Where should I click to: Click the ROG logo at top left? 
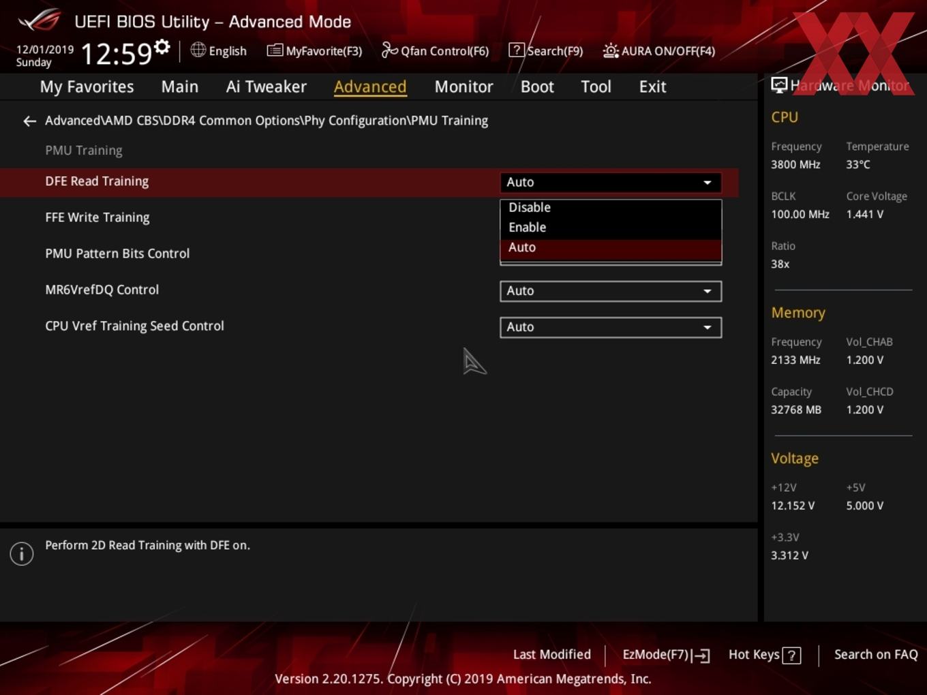pyautogui.click(x=40, y=20)
